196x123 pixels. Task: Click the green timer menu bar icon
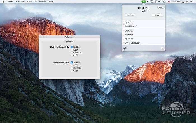(144, 1)
